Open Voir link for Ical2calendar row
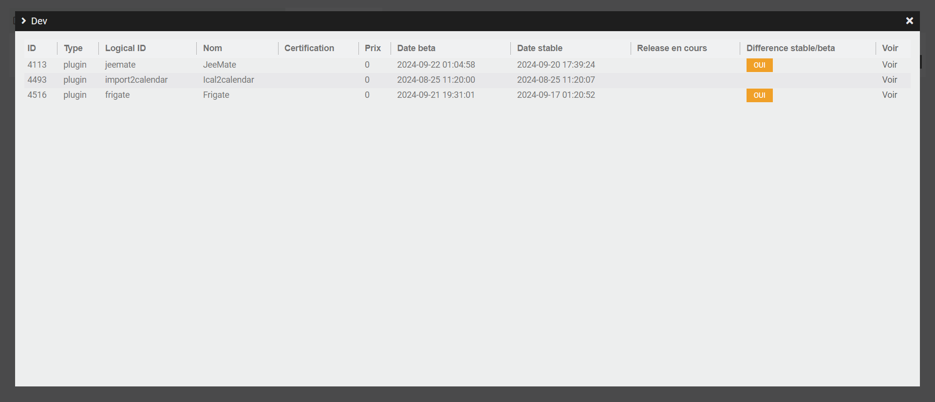 tap(889, 80)
